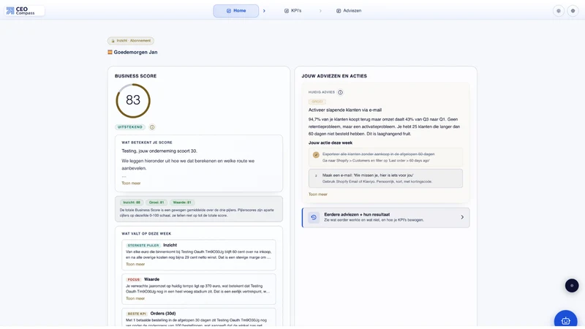Screen dimensions: 585x329
Task: Click the sunrise icon beside Goedemorgen Jan
Action: tap(110, 52)
